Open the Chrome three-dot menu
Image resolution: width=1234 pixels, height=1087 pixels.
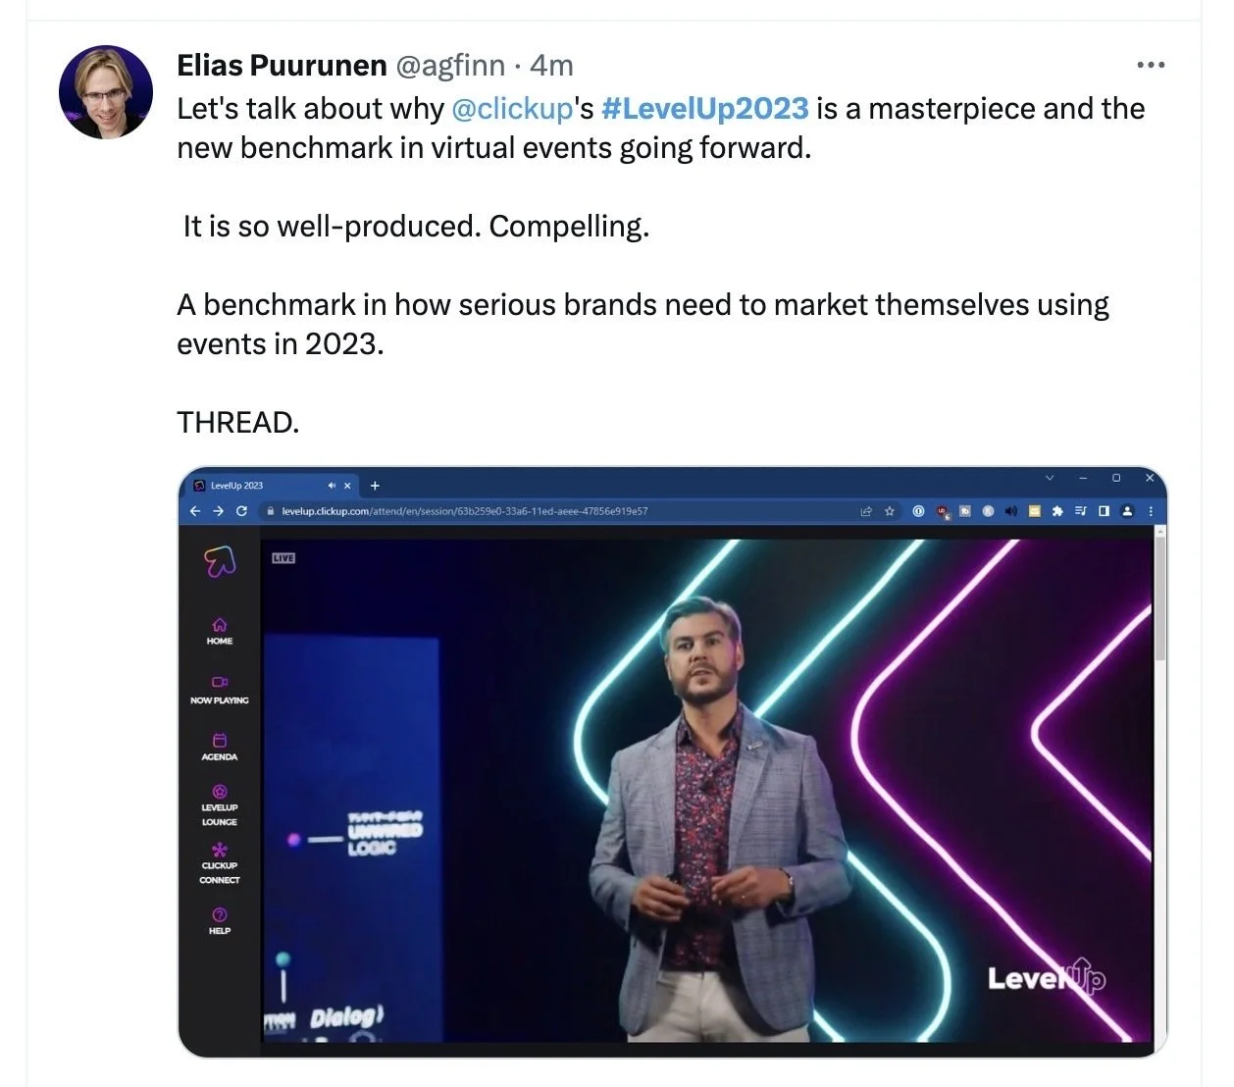pyautogui.click(x=1151, y=511)
